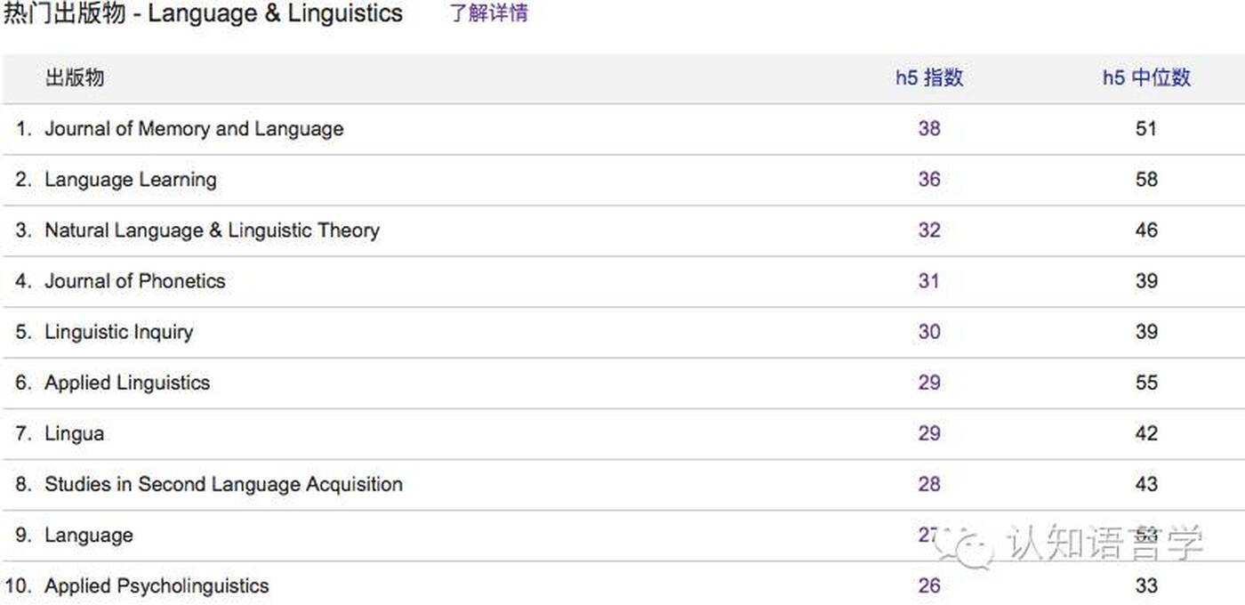Click the h5 指数 column header
This screenshot has width=1245, height=605.
point(929,77)
